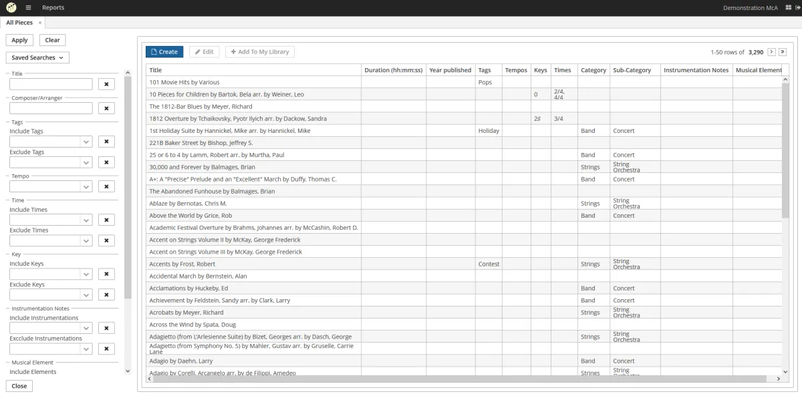
Task: Sort by the Times column header
Action: 564,70
